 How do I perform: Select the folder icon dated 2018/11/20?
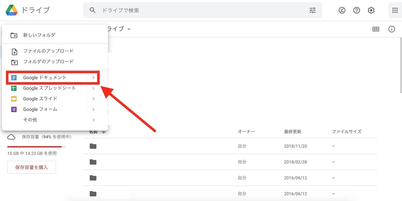[x=93, y=146]
